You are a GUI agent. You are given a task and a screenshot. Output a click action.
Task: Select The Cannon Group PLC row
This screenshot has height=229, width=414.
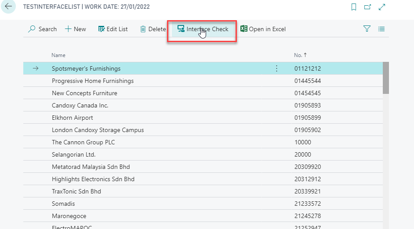[x=83, y=142]
